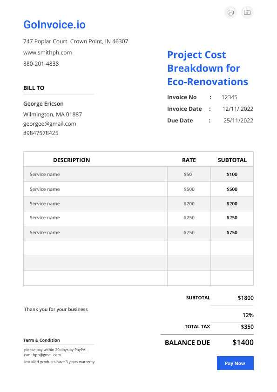277x392 pixels.
Task: Click the Pay Now button
Action: pyautogui.click(x=235, y=363)
